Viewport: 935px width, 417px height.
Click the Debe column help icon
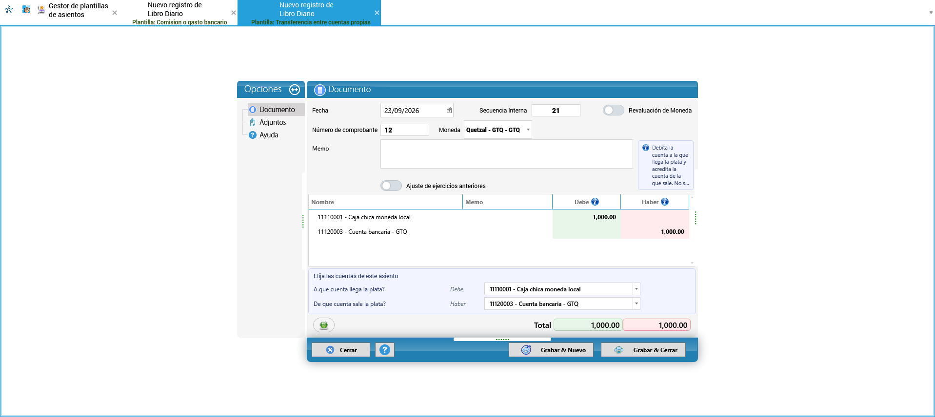(x=595, y=202)
